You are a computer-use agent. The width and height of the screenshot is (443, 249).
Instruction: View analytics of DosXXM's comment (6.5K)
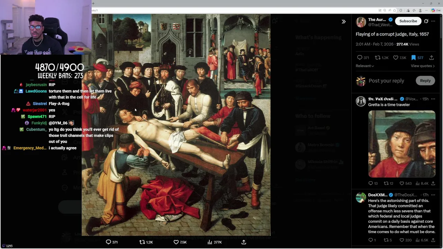tap(417, 240)
